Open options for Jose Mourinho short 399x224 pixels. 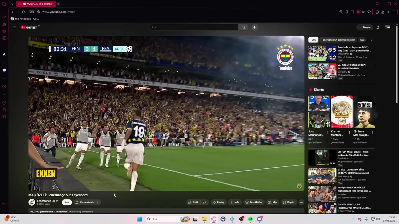(327, 132)
